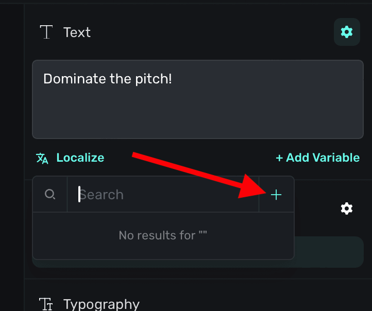Viewport: 372px width, 311px height.
Task: Open the white gear below Add Variable
Action: (x=347, y=209)
